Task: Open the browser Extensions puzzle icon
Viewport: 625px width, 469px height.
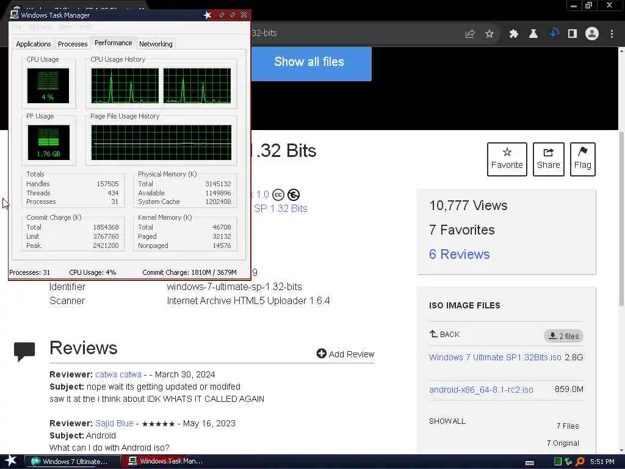Action: [x=513, y=34]
